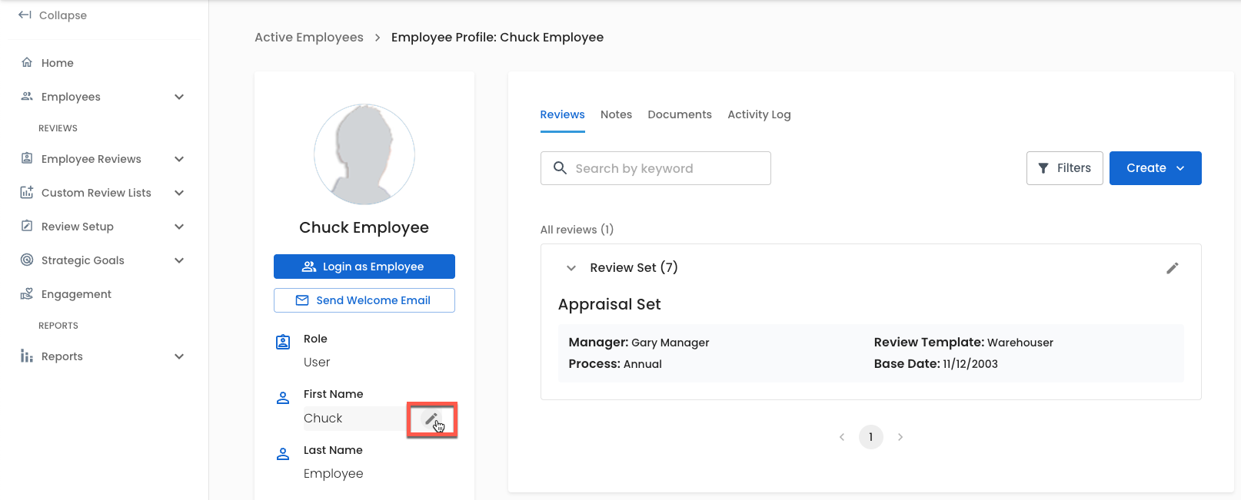Click Process: Annual text
Image resolution: width=1241 pixels, height=500 pixels.
click(x=615, y=364)
